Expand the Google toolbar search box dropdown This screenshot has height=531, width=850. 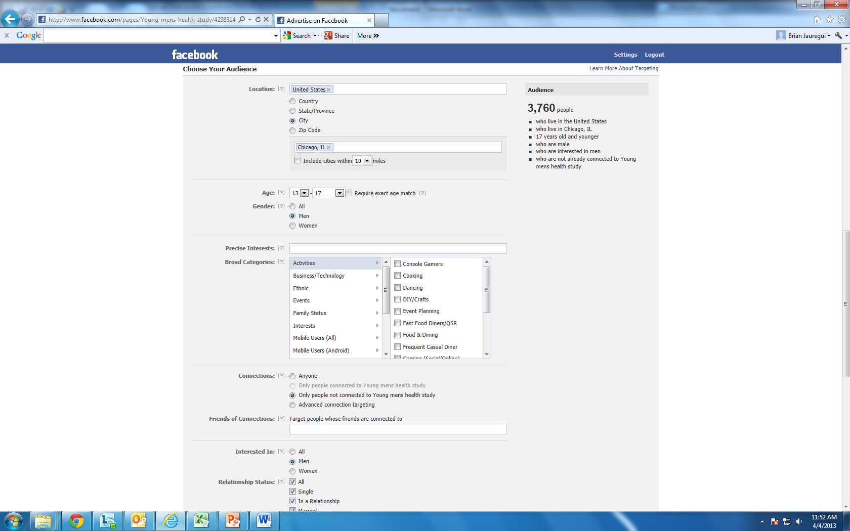[x=276, y=36]
